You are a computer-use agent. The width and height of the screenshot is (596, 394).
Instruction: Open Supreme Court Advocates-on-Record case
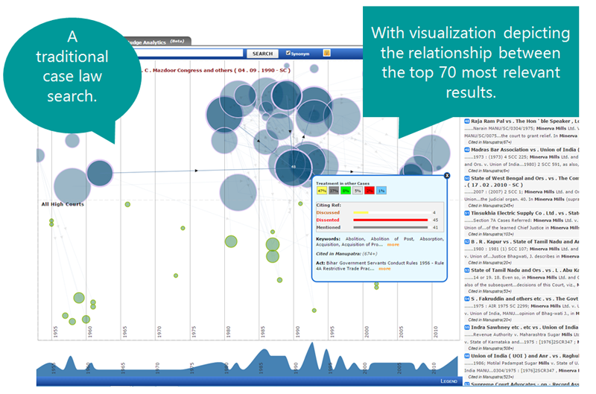click(x=525, y=384)
